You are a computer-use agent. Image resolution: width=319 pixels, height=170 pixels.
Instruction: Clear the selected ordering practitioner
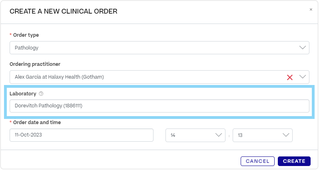(x=290, y=77)
